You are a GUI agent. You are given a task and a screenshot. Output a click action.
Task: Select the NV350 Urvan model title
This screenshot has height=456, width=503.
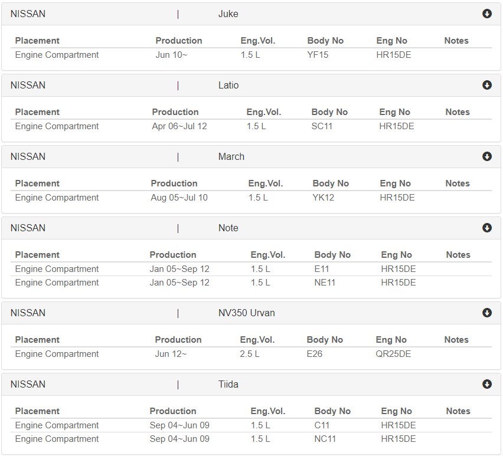click(x=246, y=313)
